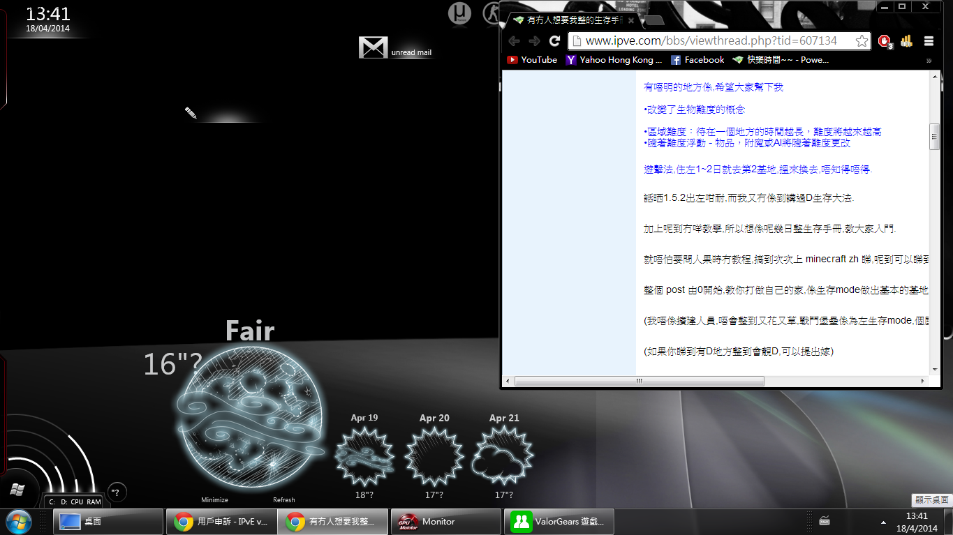
Task: Open the Windows Start menu orb
Action: (19, 521)
